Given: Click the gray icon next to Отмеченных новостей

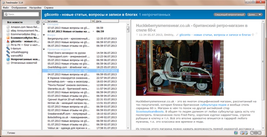Looking at the screenshot, I should [8, 63].
